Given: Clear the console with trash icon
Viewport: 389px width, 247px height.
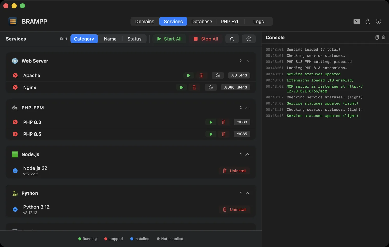Looking at the screenshot, I should click(x=383, y=38).
